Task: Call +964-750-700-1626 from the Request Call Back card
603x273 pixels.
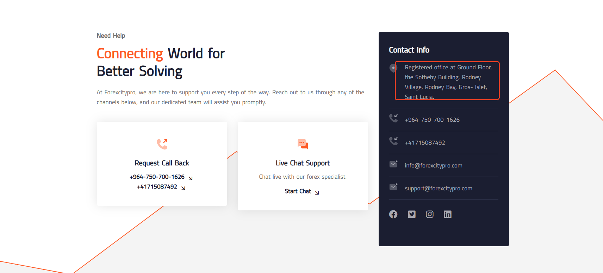Action: 161,177
